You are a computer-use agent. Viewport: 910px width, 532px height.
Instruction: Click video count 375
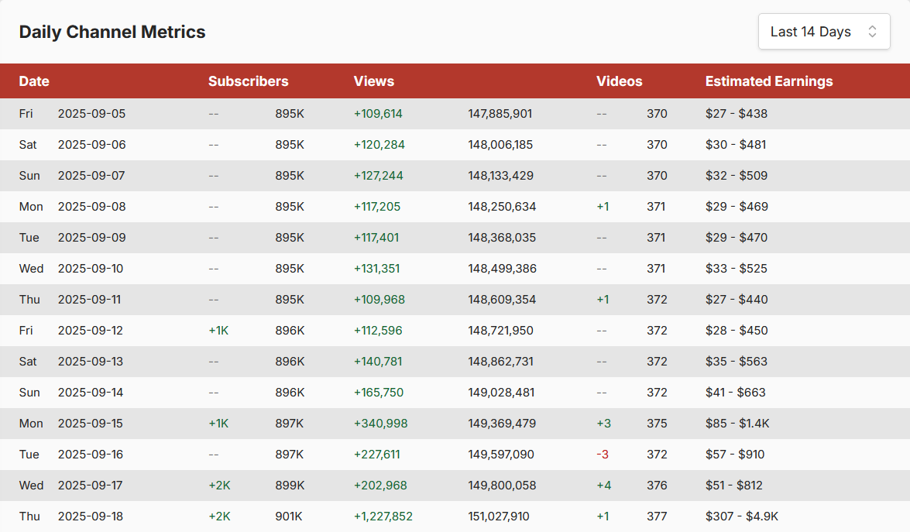(657, 424)
